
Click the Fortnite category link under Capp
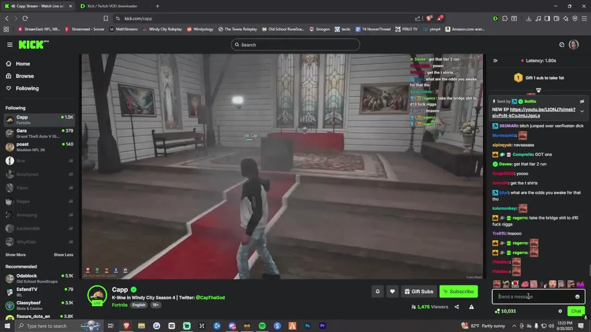point(120,305)
